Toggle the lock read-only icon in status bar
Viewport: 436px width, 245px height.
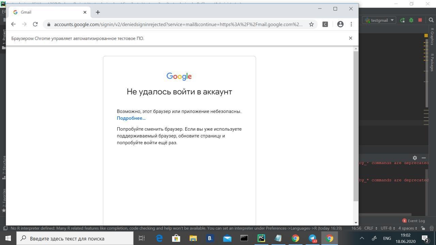click(423, 228)
